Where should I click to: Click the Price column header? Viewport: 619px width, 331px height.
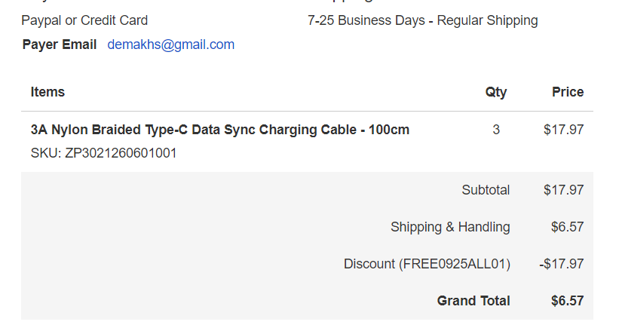567,92
